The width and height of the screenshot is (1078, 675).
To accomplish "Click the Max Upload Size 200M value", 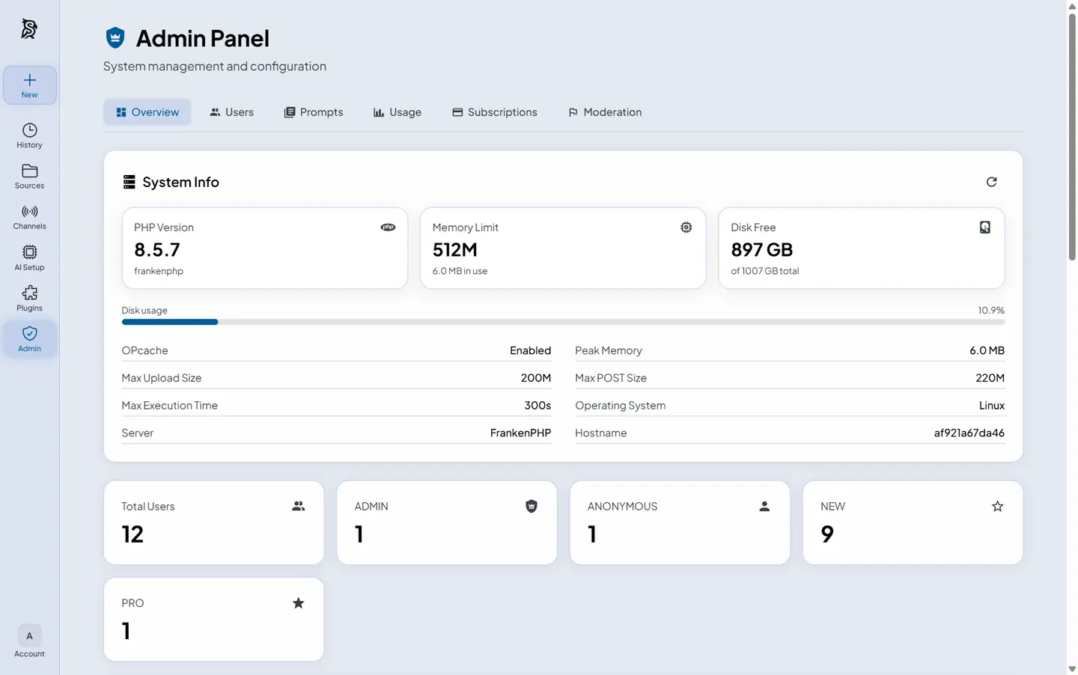I will (536, 379).
